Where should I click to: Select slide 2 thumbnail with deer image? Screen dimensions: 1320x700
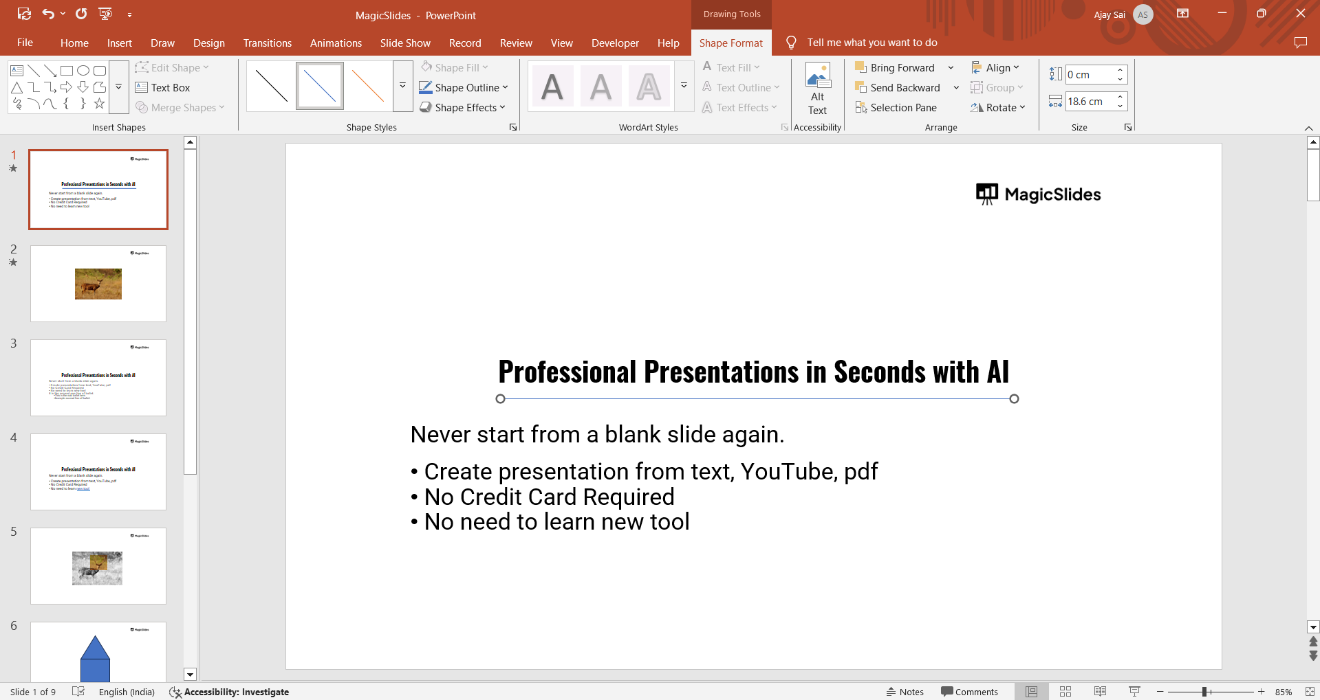[98, 284]
